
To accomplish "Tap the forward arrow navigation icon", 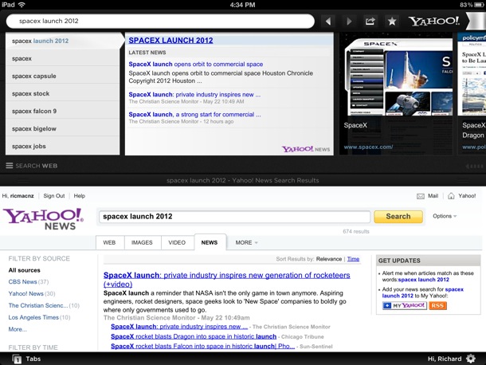I will pos(349,21).
